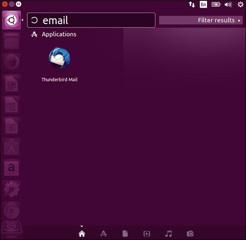Open the En keyboard layout menu

(203, 4)
